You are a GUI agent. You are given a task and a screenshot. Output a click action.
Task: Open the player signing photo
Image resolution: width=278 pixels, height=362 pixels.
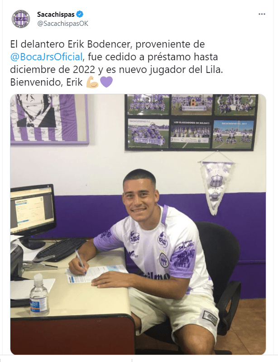tap(138, 224)
